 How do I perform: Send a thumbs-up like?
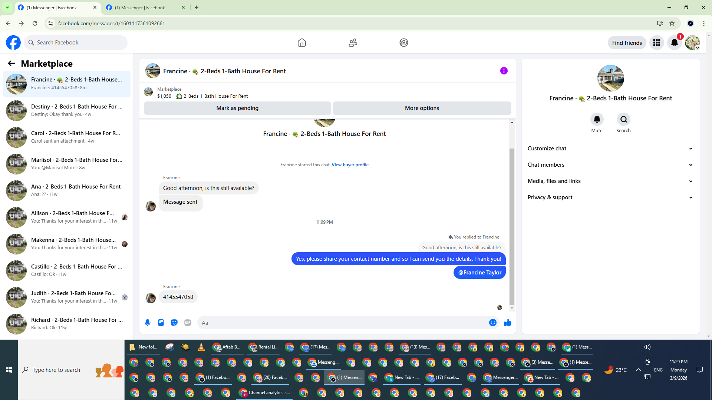pyautogui.click(x=508, y=323)
